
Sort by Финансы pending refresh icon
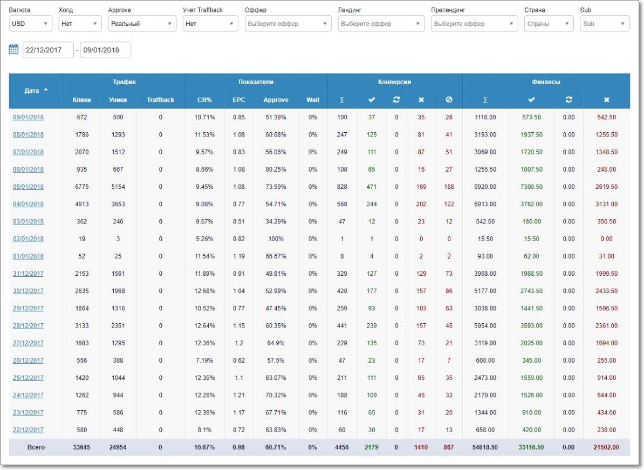(569, 100)
